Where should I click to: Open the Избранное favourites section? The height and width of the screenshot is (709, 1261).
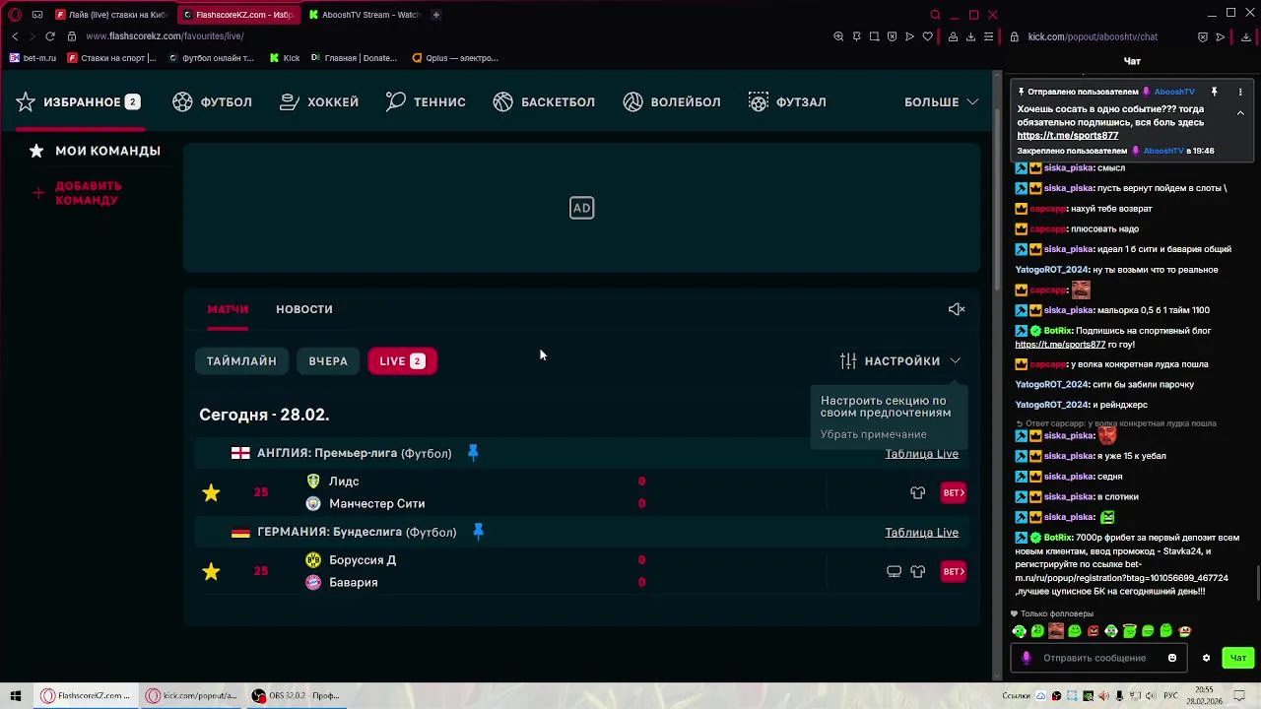click(x=78, y=101)
